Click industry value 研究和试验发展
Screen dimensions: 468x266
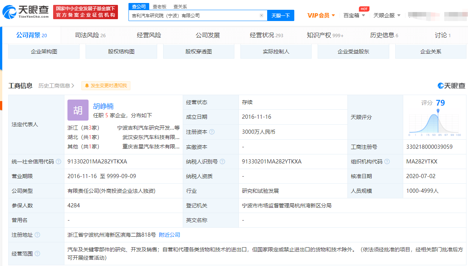click(260, 191)
